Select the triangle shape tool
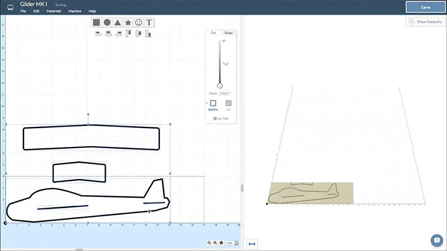The image size is (447, 251). [117, 22]
